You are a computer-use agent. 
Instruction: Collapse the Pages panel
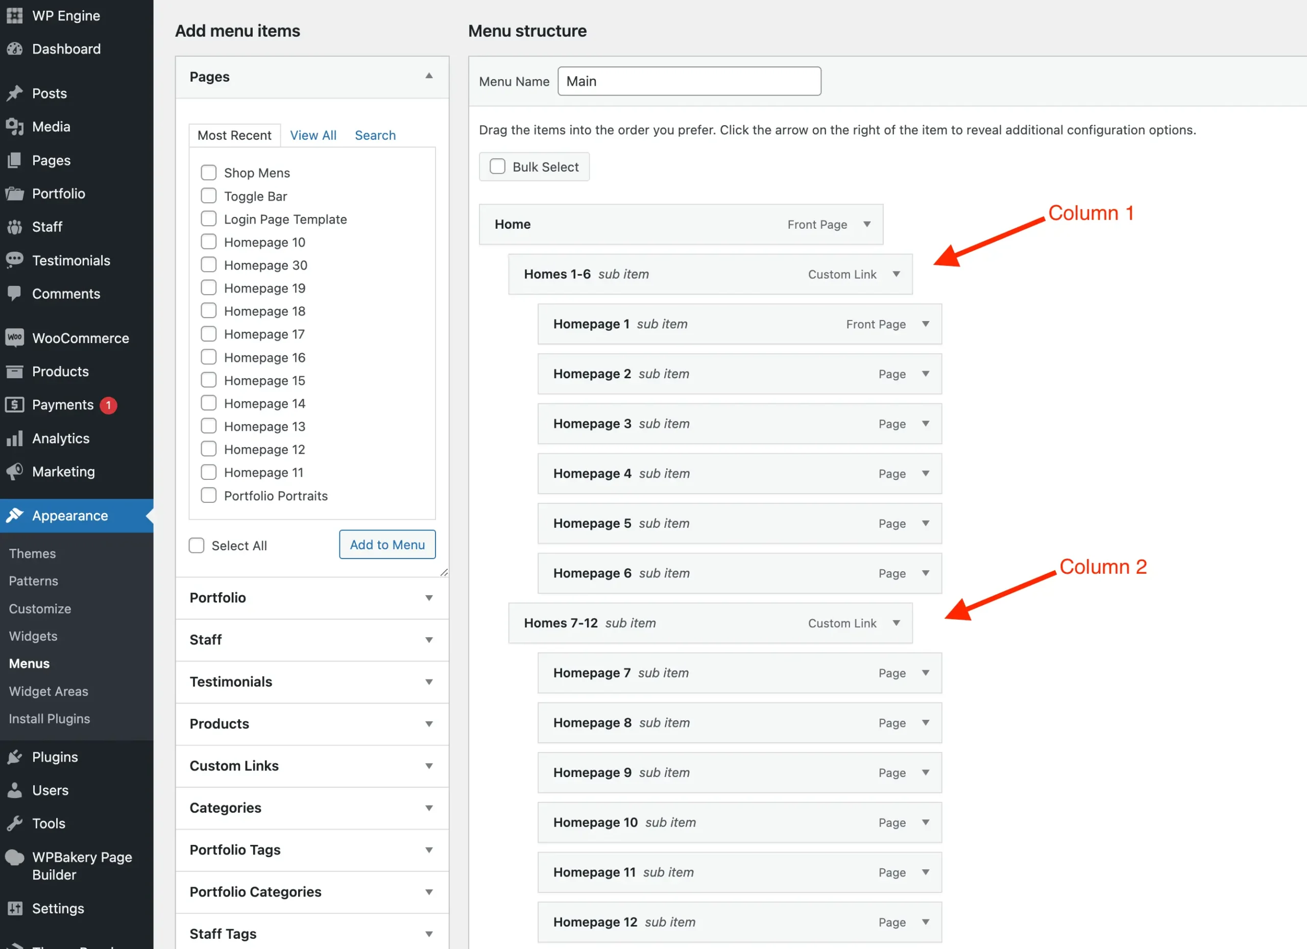429,76
